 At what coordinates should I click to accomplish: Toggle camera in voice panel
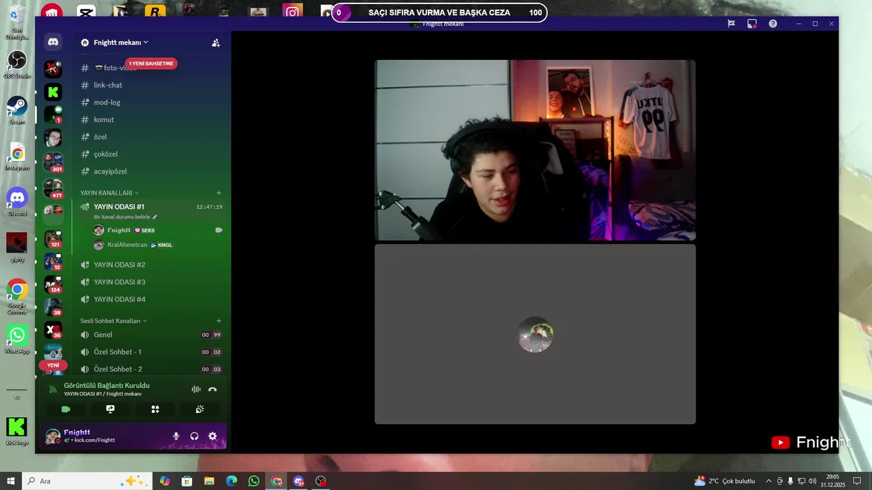(66, 409)
